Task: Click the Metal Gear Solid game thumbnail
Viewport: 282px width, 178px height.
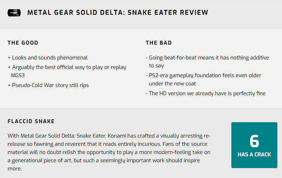Action: [14, 13]
